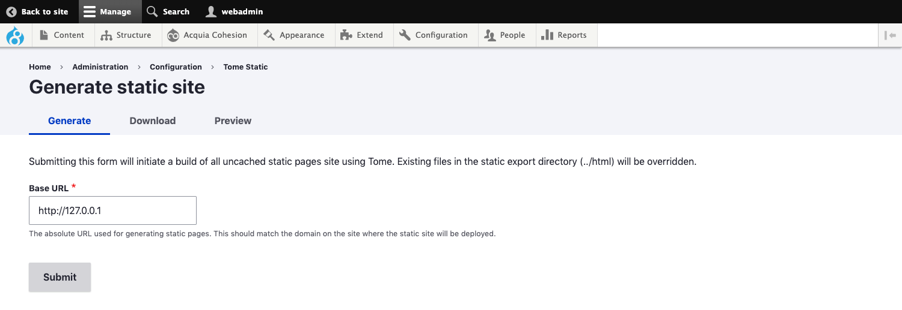Open the Configuration wrench icon
Image resolution: width=902 pixels, height=310 pixels.
point(405,35)
